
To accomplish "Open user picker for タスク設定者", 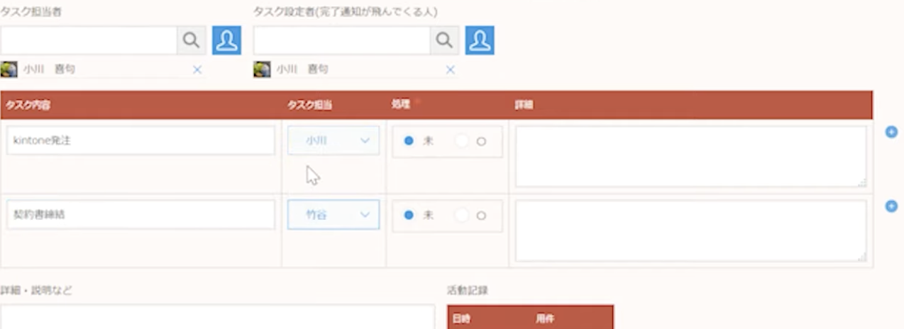I will point(480,40).
